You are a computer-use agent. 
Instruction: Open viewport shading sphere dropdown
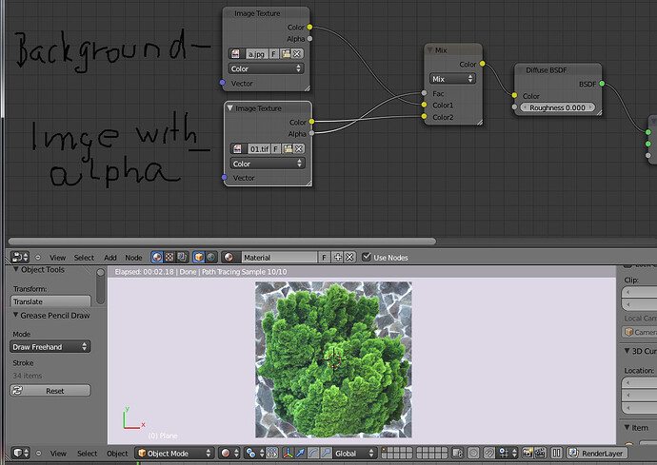(230, 453)
